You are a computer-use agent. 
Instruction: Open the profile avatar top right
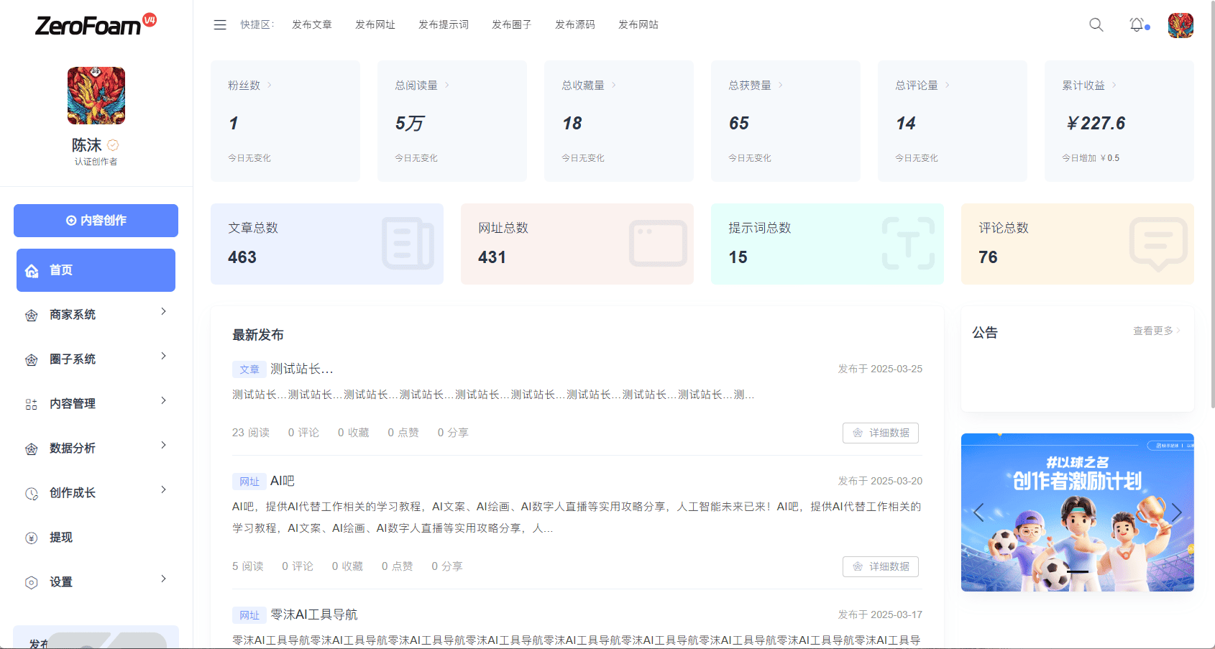(1180, 24)
